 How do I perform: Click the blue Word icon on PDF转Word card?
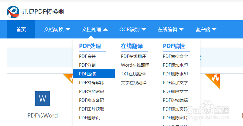click(43, 98)
